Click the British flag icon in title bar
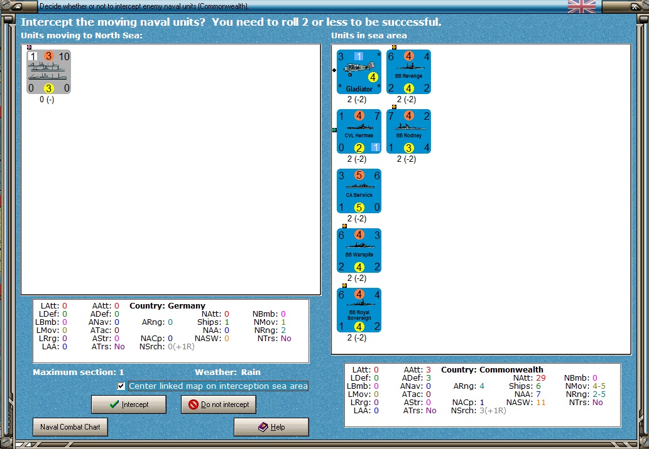 pos(582,7)
